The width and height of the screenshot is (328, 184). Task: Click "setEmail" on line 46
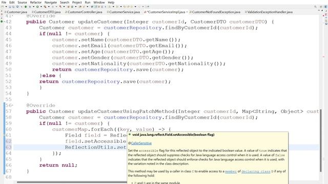[x=94, y=45]
